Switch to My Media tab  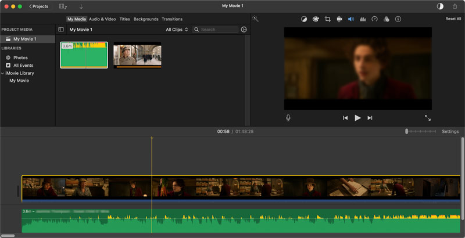click(77, 19)
